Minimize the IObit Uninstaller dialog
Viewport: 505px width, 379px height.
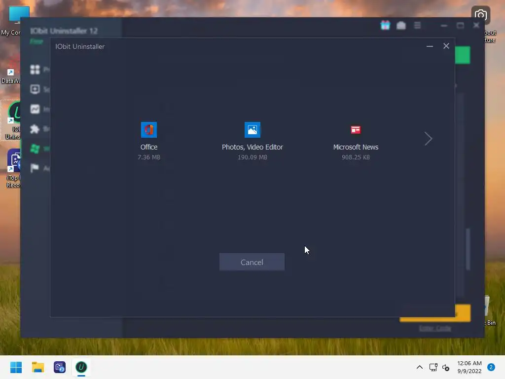[x=430, y=46]
